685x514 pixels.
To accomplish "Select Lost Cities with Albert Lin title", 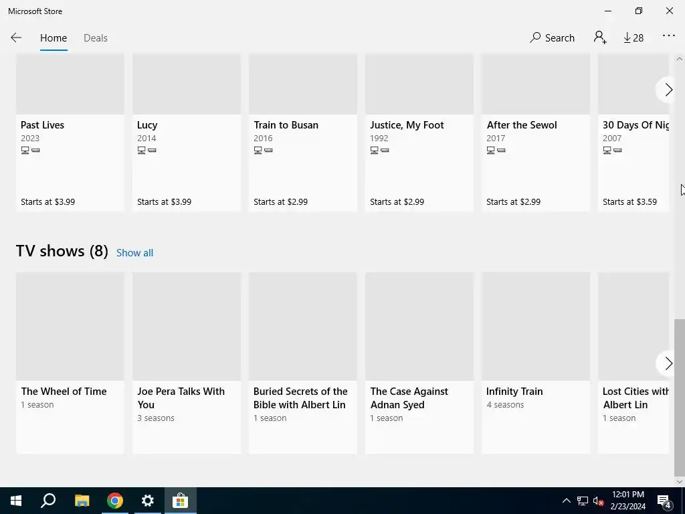I will coord(635,398).
